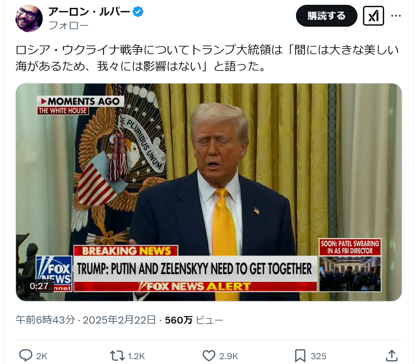The height and width of the screenshot is (364, 419).
Task: Click the 2K replies count
Action: click(x=42, y=356)
